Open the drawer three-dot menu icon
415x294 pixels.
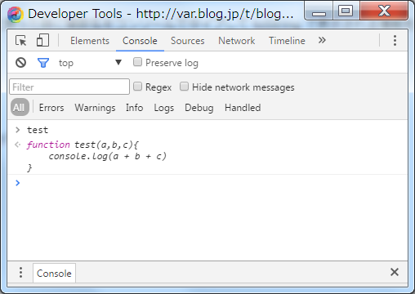tap(20, 273)
